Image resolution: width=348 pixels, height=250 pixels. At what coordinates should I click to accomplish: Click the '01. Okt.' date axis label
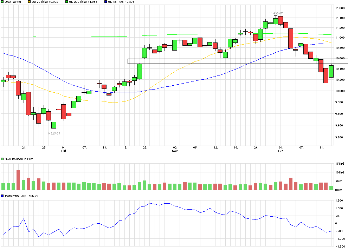click(64, 149)
